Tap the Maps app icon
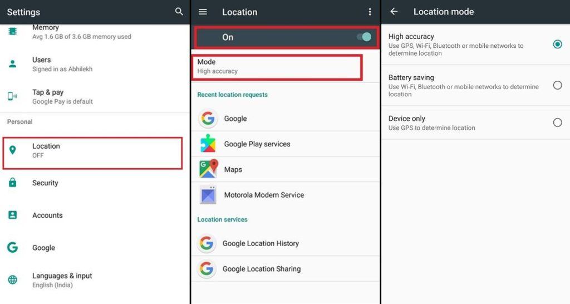Image resolution: width=570 pixels, height=304 pixels. [x=208, y=169]
